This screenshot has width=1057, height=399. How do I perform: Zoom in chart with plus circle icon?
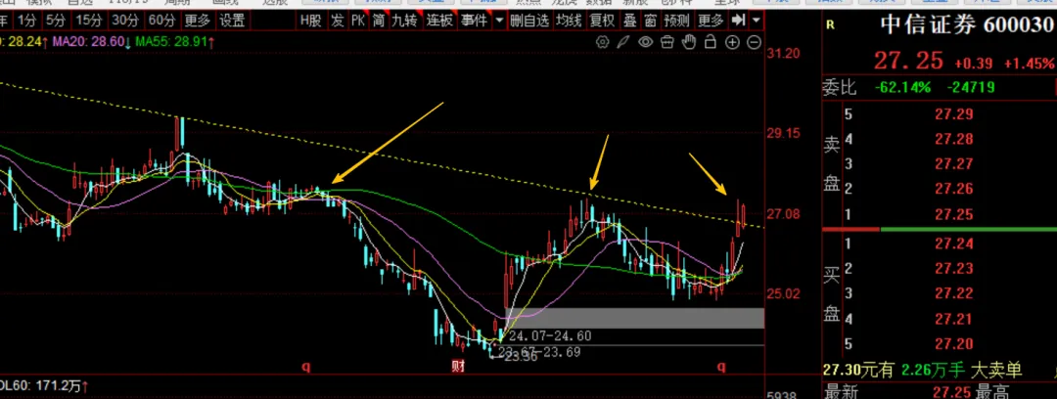coord(732,42)
